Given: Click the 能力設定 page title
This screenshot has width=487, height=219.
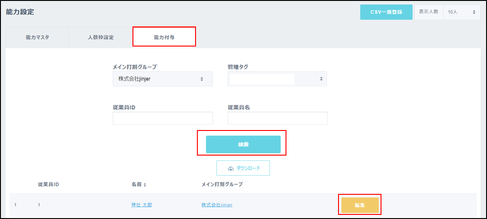Looking at the screenshot, I should coord(20,12).
